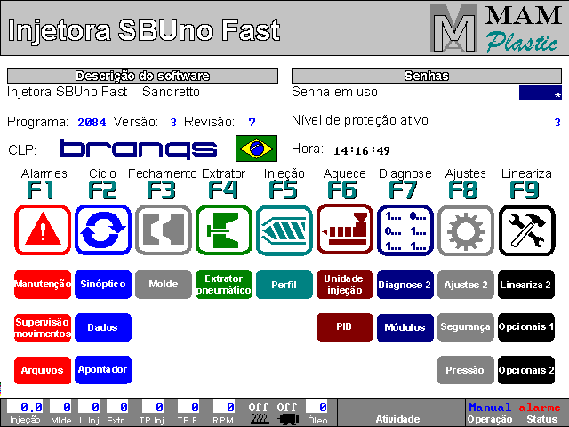Open the Ciclo circular arrows icon
This screenshot has height=427, width=569.
click(103, 230)
